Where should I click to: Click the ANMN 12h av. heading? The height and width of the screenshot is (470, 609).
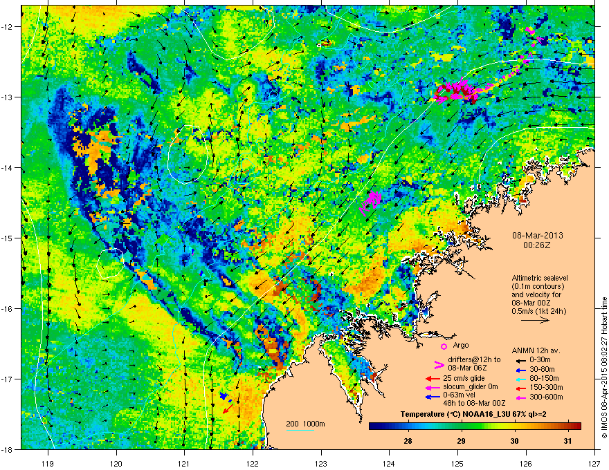point(536,350)
